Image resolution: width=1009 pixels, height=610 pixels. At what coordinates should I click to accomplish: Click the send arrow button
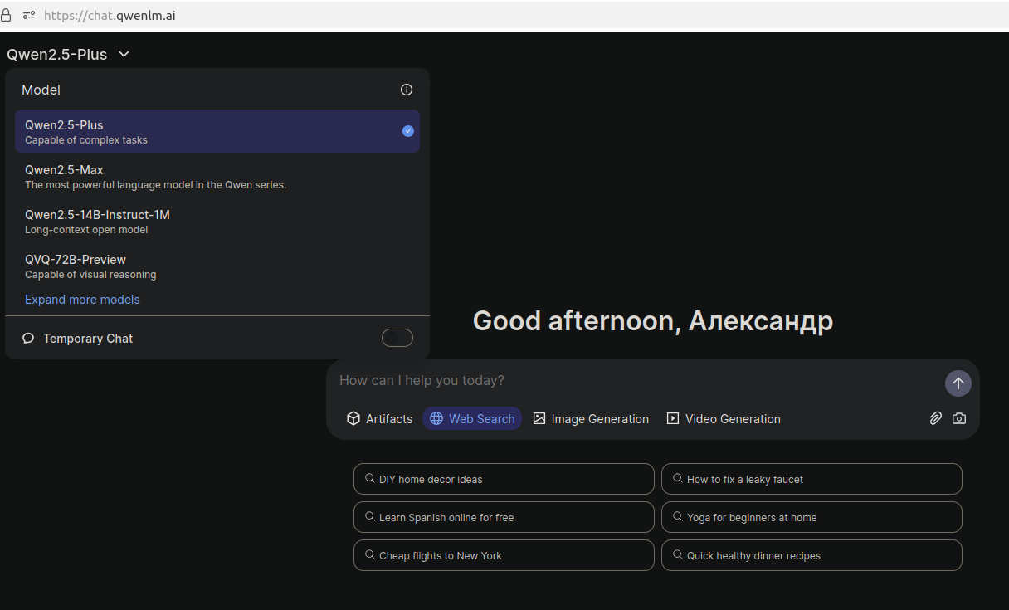click(958, 383)
